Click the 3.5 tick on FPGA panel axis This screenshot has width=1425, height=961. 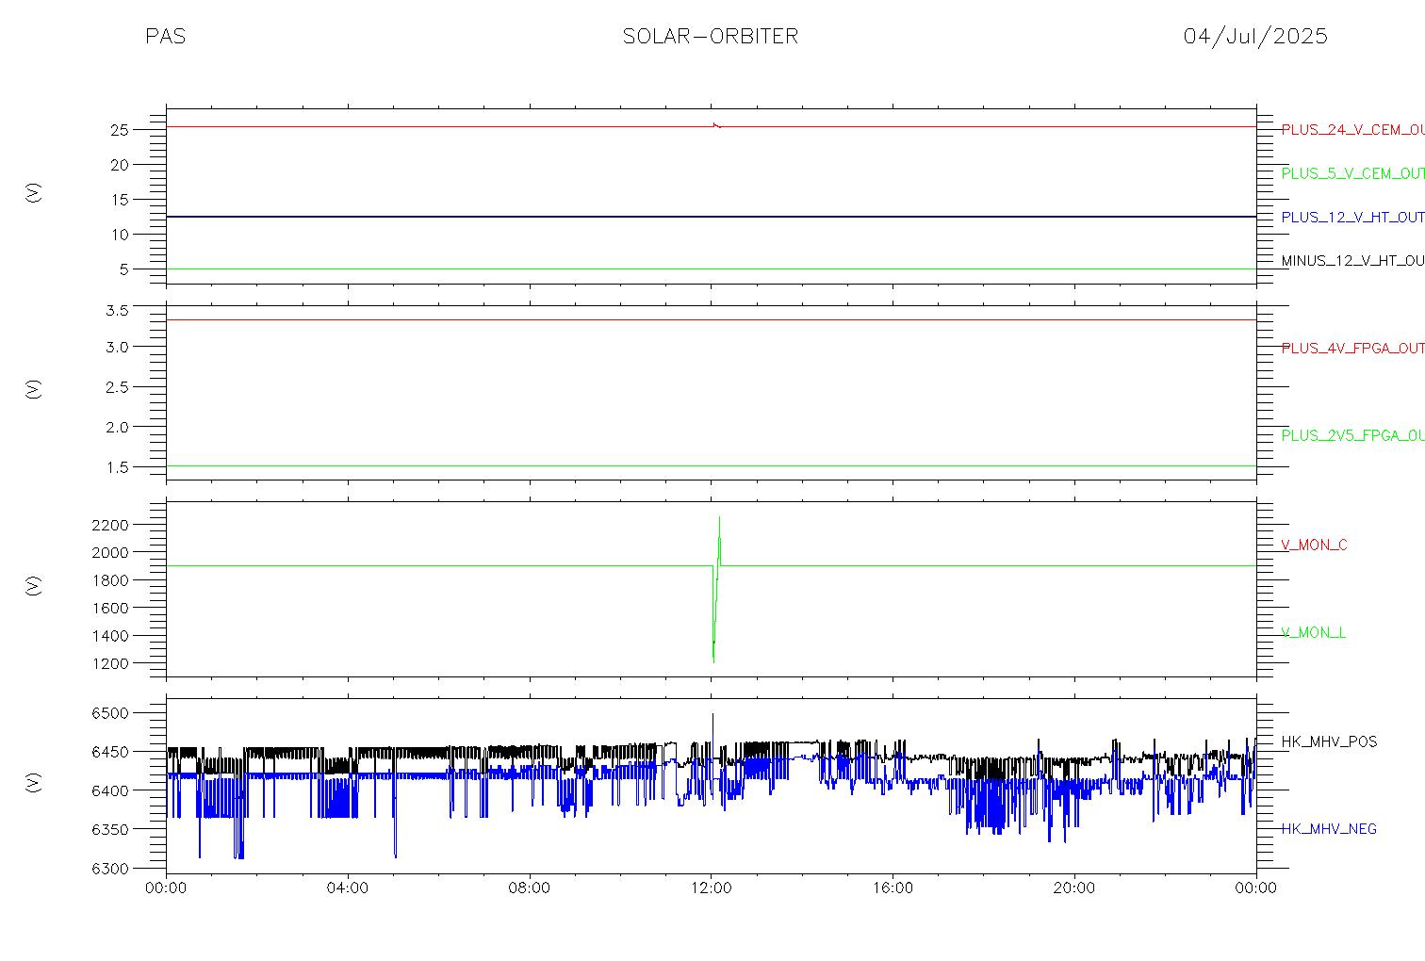point(116,310)
